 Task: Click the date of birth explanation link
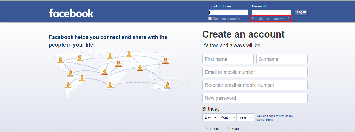(x=275, y=118)
